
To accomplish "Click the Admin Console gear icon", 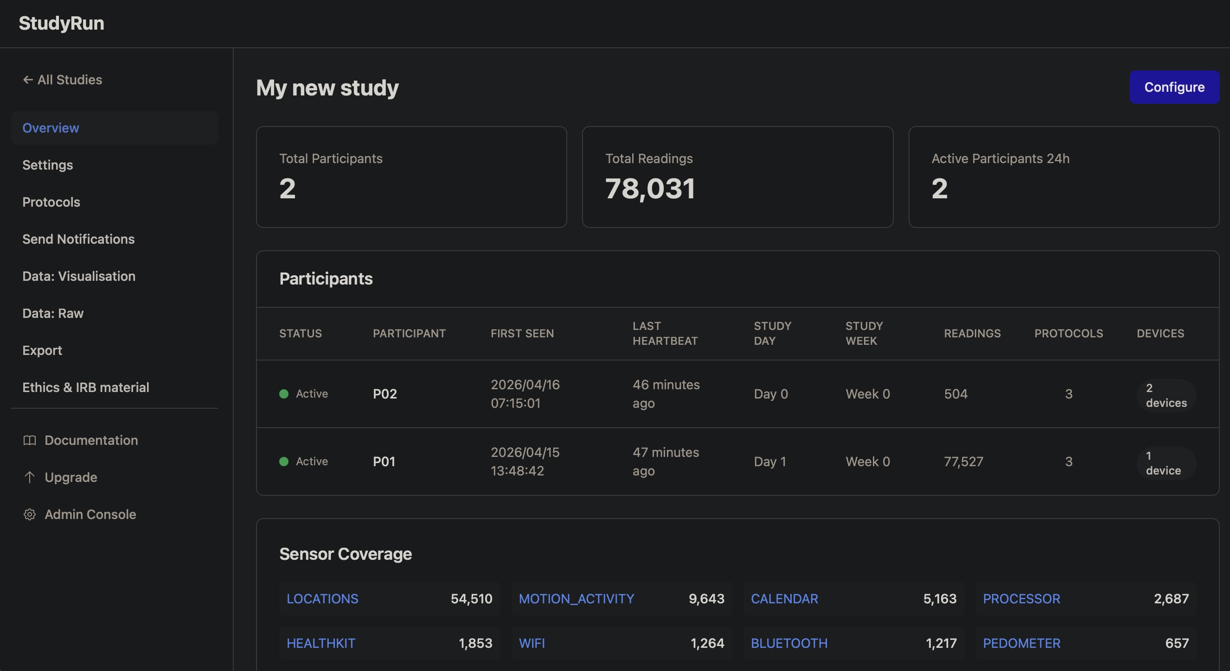I will point(30,514).
